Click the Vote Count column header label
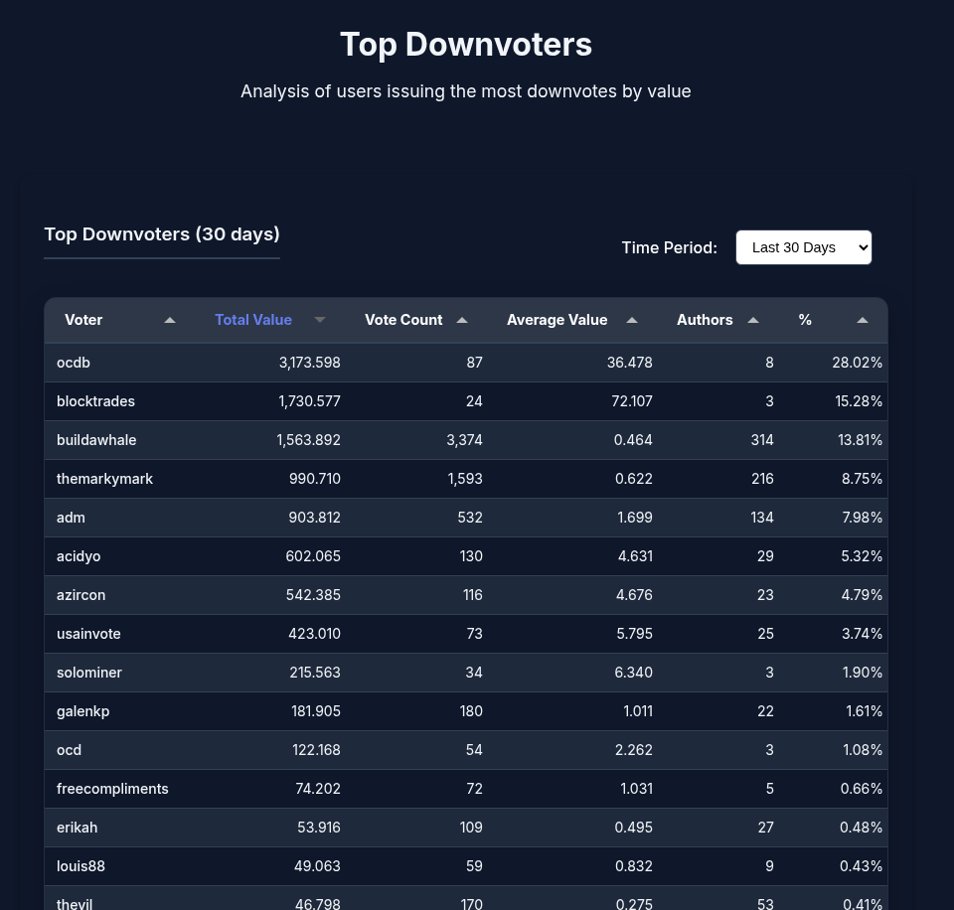954x910 pixels. [403, 320]
